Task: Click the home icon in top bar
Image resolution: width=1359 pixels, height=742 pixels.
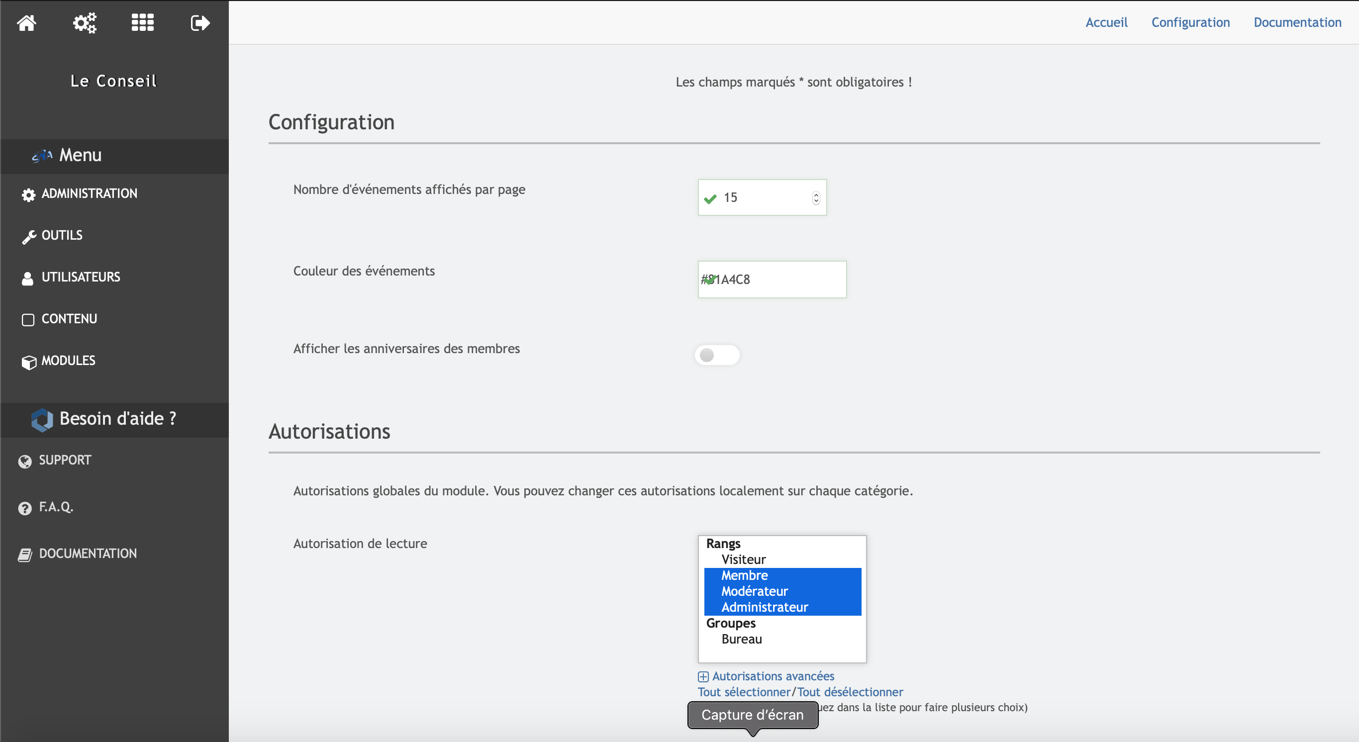Action: pyautogui.click(x=26, y=23)
